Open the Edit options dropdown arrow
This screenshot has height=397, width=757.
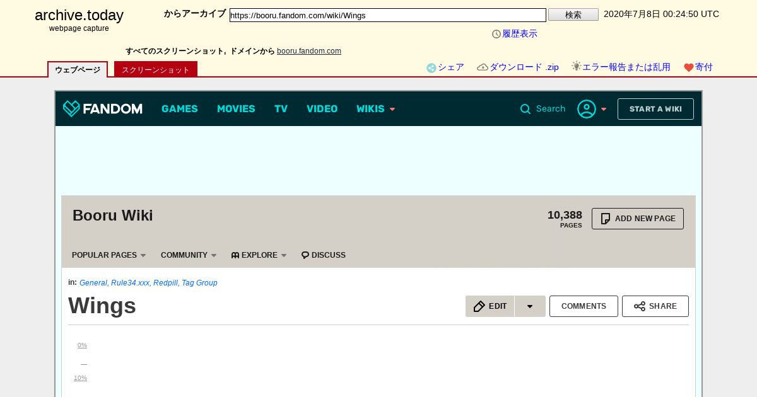pos(530,306)
